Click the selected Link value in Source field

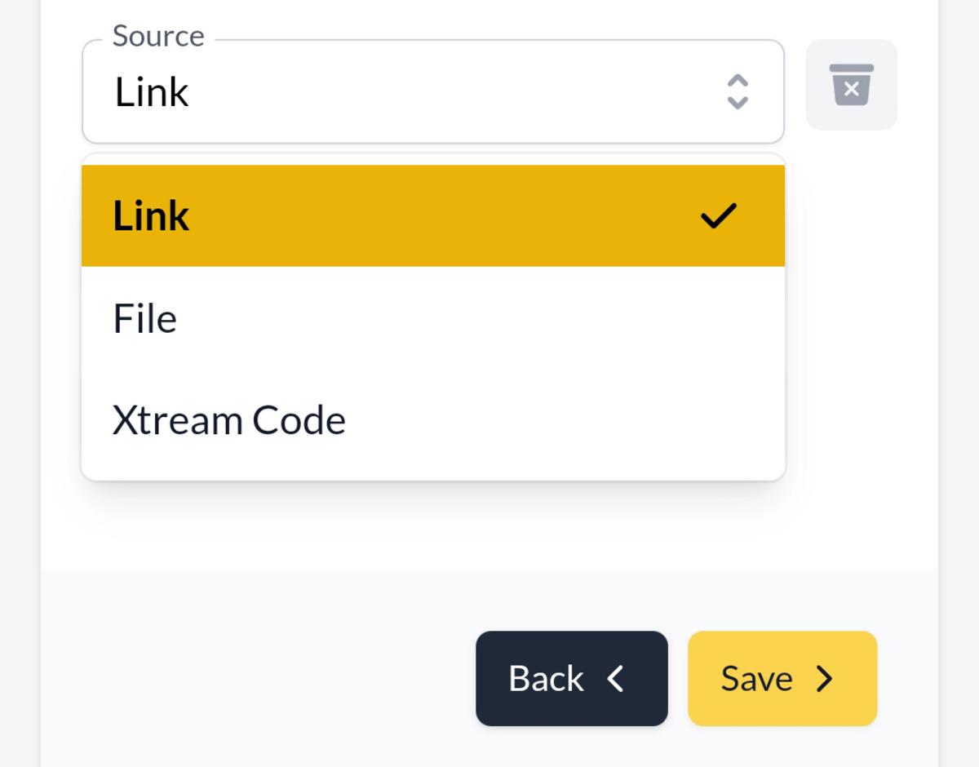coord(152,91)
